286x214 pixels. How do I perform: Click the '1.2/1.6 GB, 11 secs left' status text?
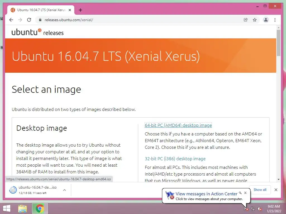pos(32,193)
